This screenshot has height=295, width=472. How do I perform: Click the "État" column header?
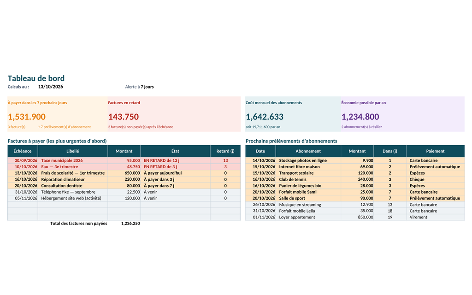click(175, 151)
